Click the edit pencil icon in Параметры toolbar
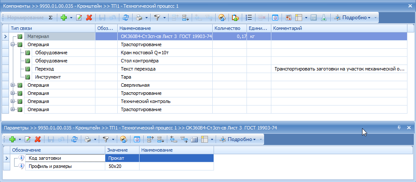This screenshot has height=182, width=416. [27, 139]
